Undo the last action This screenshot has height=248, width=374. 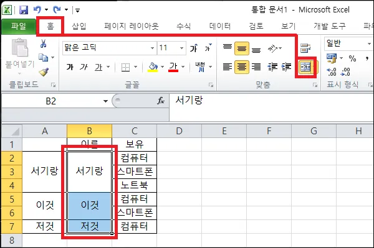[37, 10]
